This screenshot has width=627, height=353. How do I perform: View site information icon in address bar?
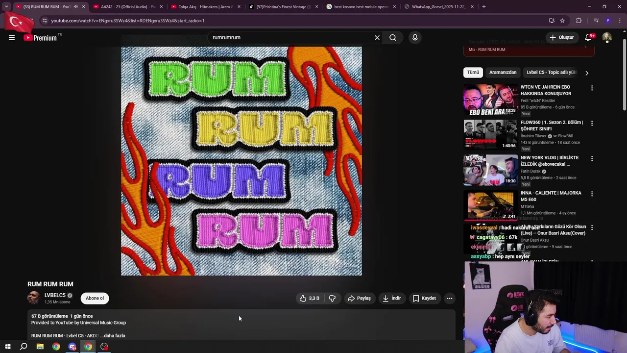45,21
